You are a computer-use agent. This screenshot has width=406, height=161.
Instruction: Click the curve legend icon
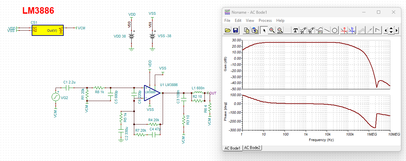(319, 30)
